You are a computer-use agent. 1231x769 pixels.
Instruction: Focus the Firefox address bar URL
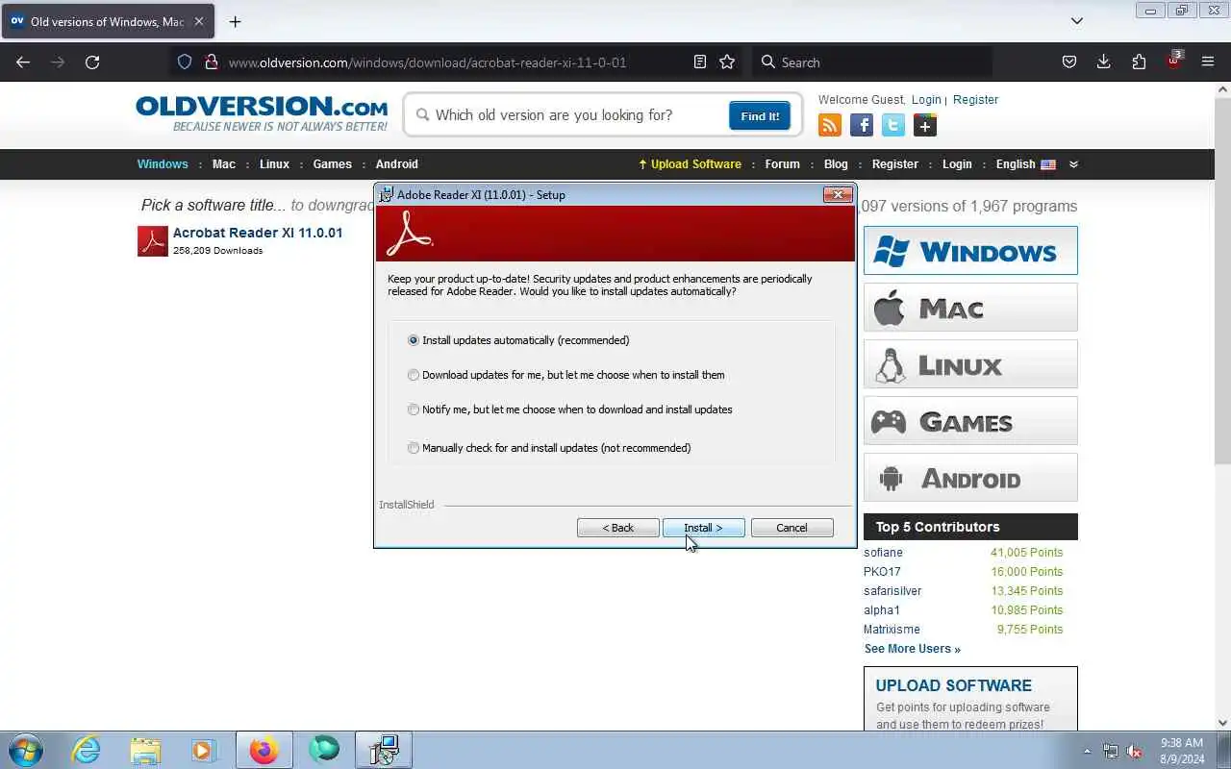tap(427, 62)
